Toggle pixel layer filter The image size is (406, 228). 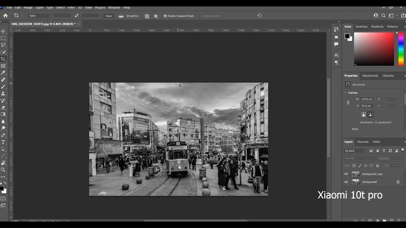371,151
